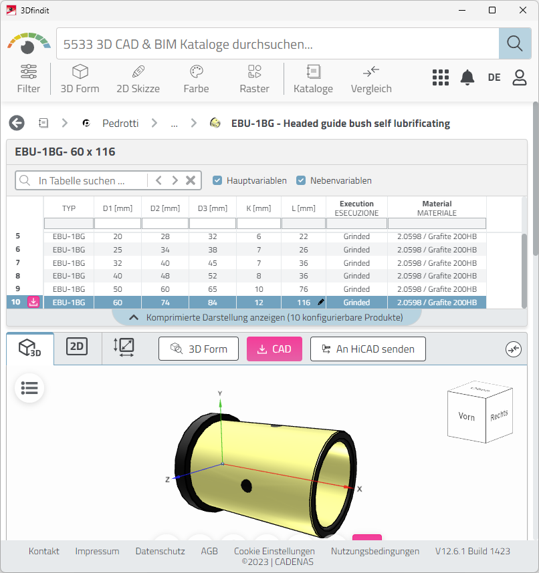Open the Vergleich comparison tool

371,79
